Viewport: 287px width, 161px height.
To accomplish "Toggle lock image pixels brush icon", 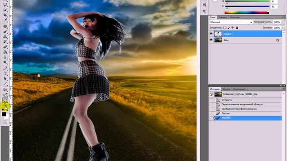I will (229, 28).
